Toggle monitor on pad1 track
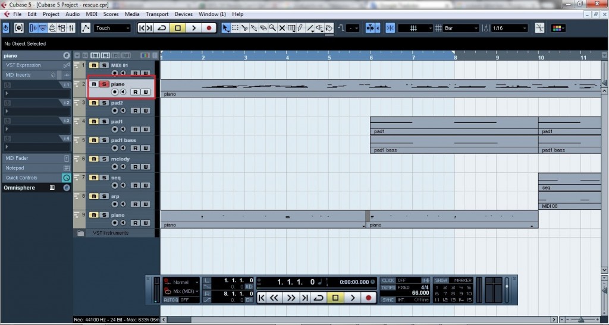This screenshot has height=325, width=609. [123, 129]
